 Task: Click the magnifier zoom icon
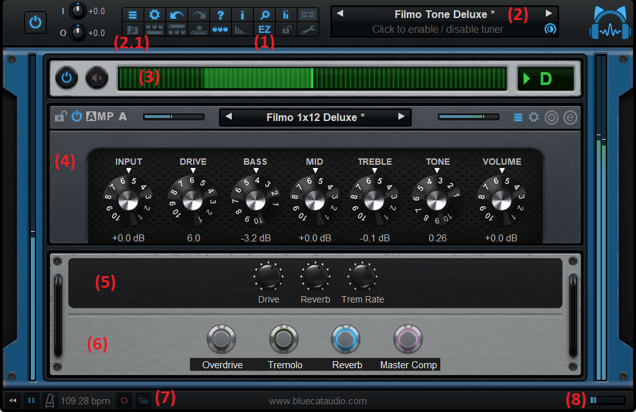click(x=265, y=15)
